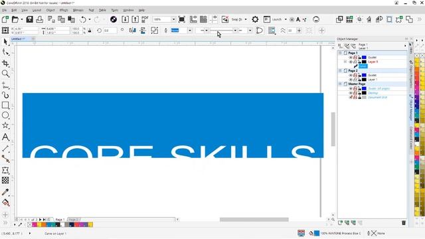
Task: Select the Star polygon tool
Action: click(x=5, y=125)
